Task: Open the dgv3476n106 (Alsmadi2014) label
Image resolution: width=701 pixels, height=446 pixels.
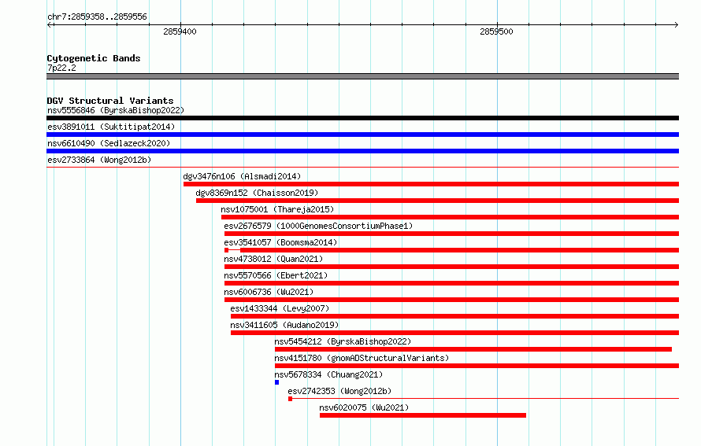Action: pyautogui.click(x=242, y=176)
